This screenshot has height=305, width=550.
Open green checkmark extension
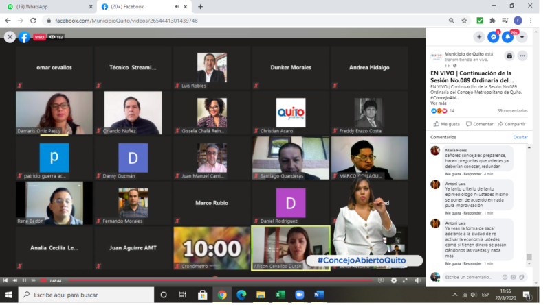tap(480, 21)
